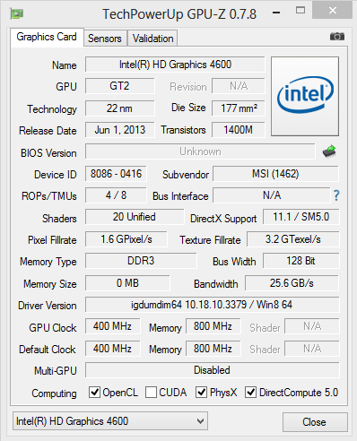Click the Intel vendor logo

tap(305, 96)
